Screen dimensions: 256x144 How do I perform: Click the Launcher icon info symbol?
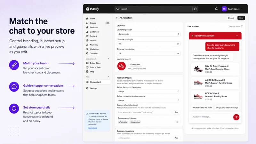tap(130, 59)
